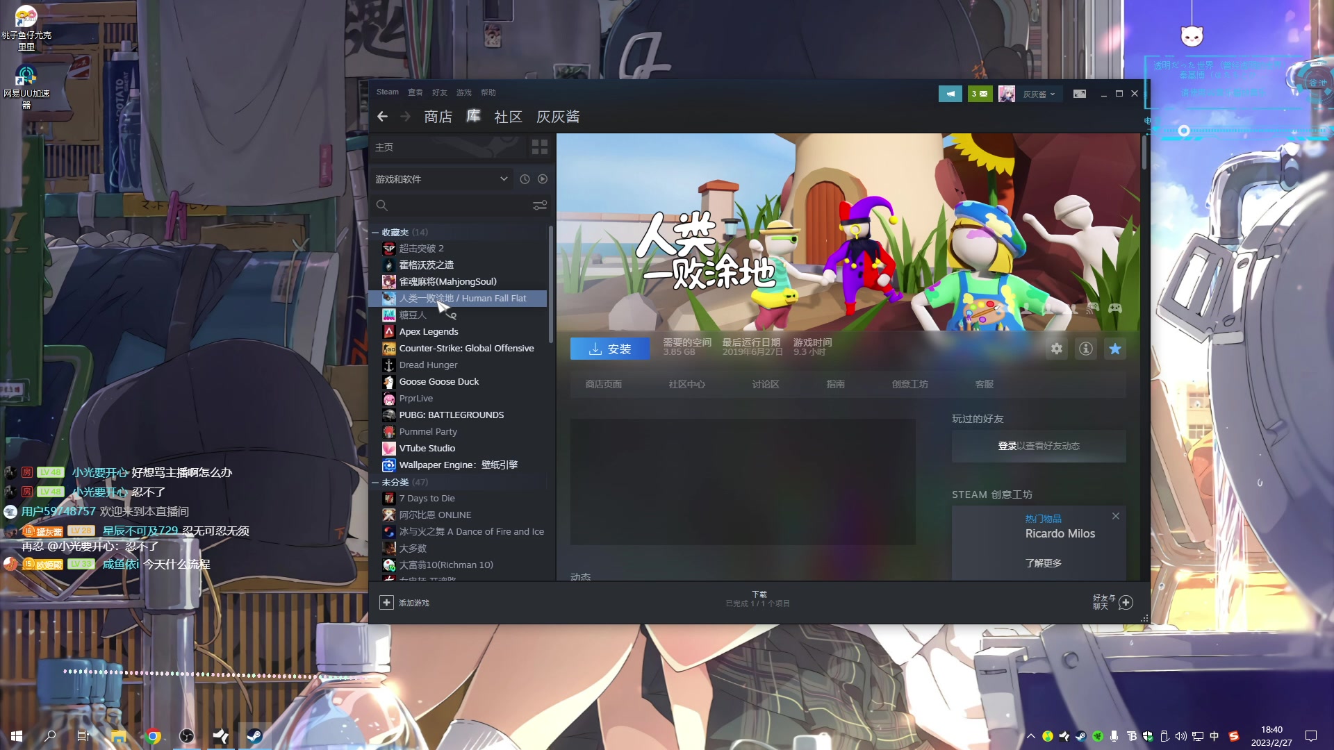This screenshot has height=750, width=1334.
Task: Open the 客服 tab
Action: click(x=985, y=384)
